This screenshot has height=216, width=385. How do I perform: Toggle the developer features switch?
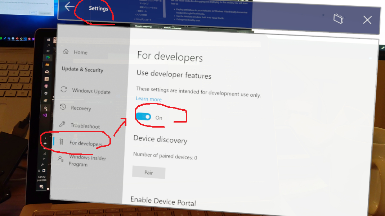point(144,116)
